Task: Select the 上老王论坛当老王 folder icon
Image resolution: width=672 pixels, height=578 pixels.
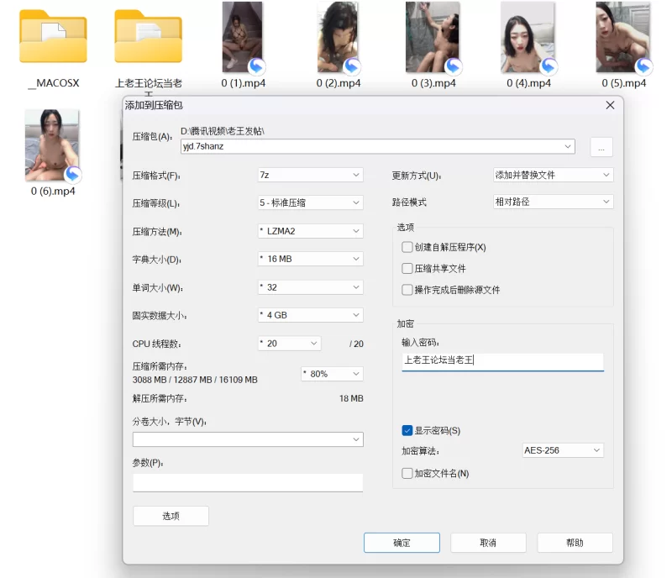Action: click(x=149, y=36)
